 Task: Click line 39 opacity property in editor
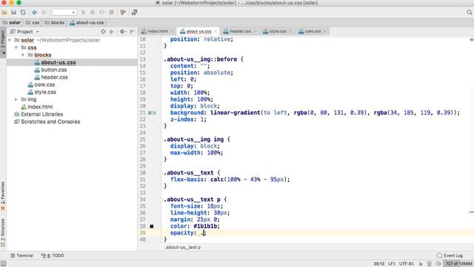[x=183, y=233]
